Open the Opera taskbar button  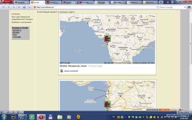click(x=41, y=117)
